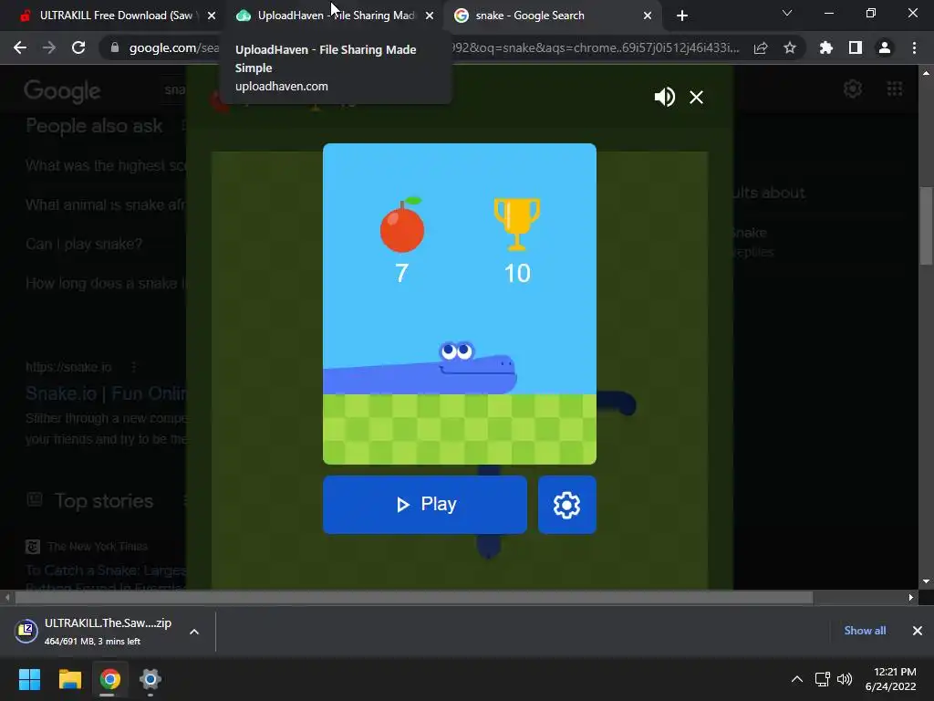Open a new browser tab
This screenshot has width=934, height=701.
pyautogui.click(x=682, y=16)
